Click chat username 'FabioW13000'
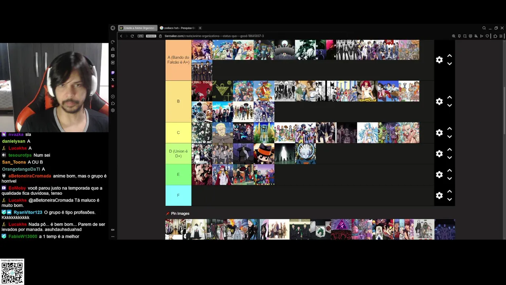 (x=23, y=237)
